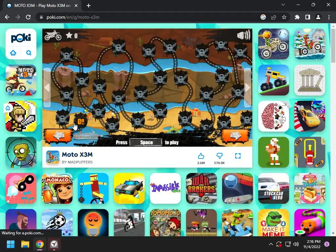The width and height of the screenshot is (336, 252).
Task: Open a new browser tab
Action: point(89,6)
